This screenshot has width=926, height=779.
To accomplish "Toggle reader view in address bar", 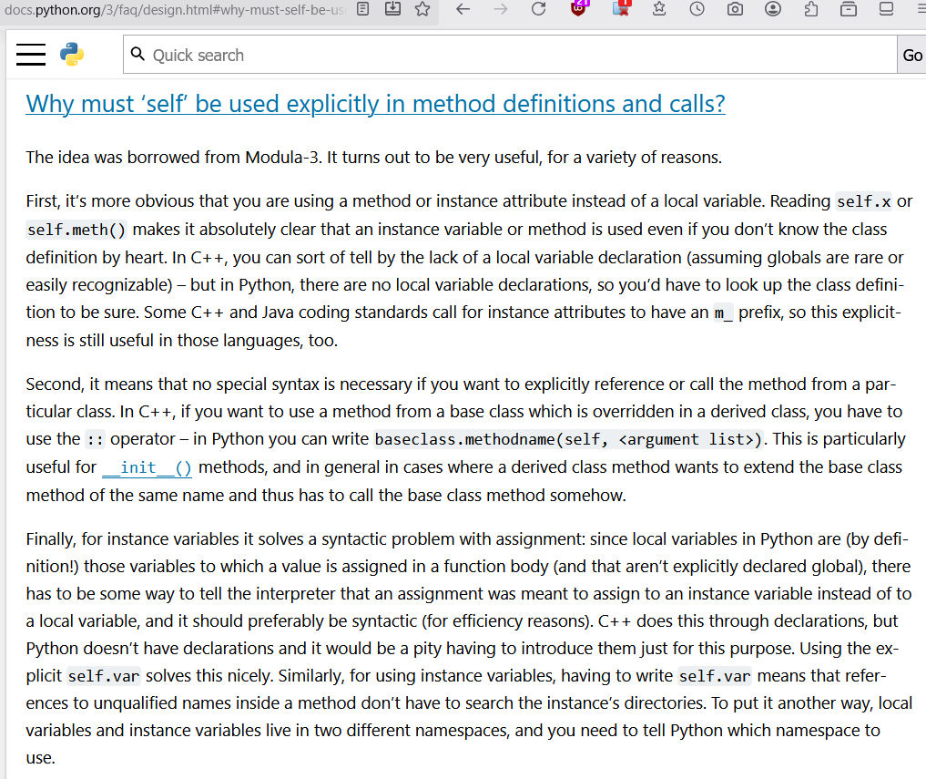I will click(362, 9).
